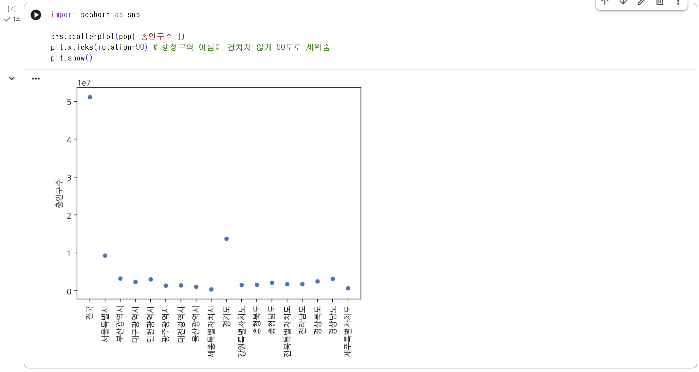This screenshot has height=372, width=699.
Task: Click the sns.scatterplot code line
Action: pyautogui.click(x=118, y=36)
